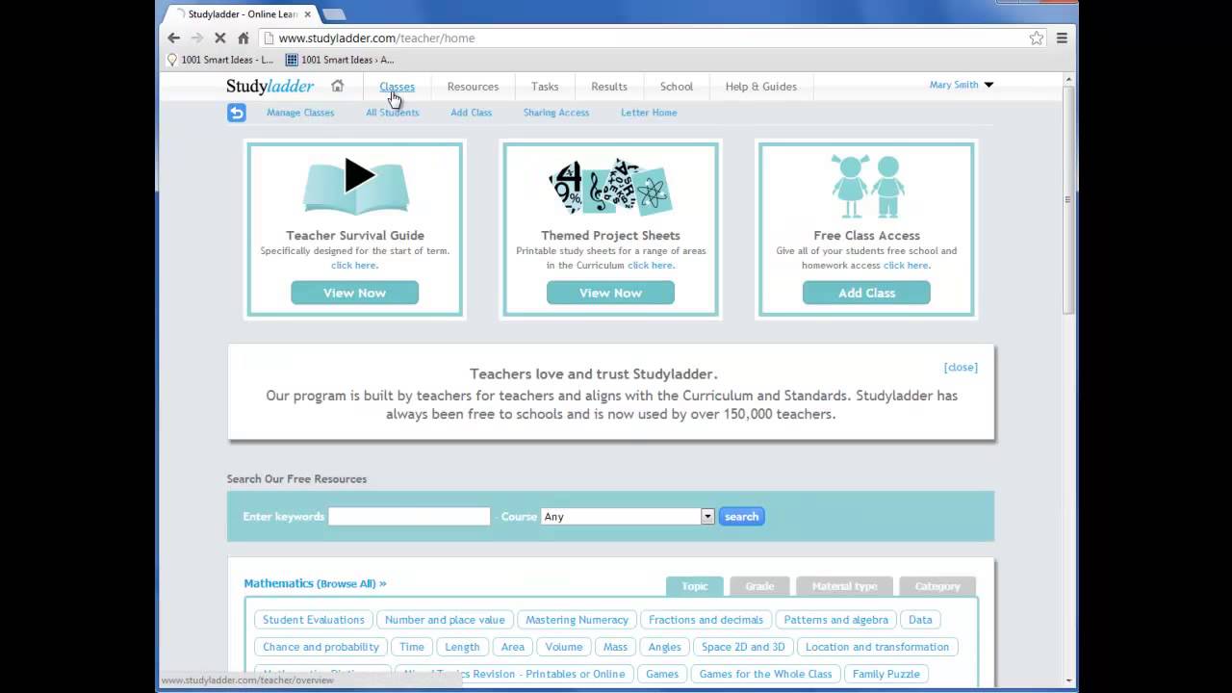
Task: Focus the Enter keywords field
Action: pyautogui.click(x=409, y=517)
